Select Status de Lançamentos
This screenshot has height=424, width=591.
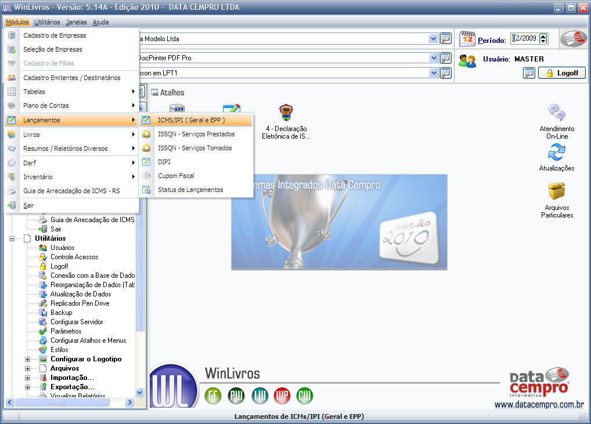pyautogui.click(x=196, y=190)
